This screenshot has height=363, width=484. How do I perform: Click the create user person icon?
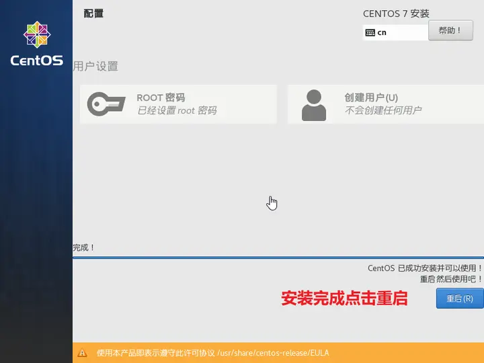click(314, 105)
